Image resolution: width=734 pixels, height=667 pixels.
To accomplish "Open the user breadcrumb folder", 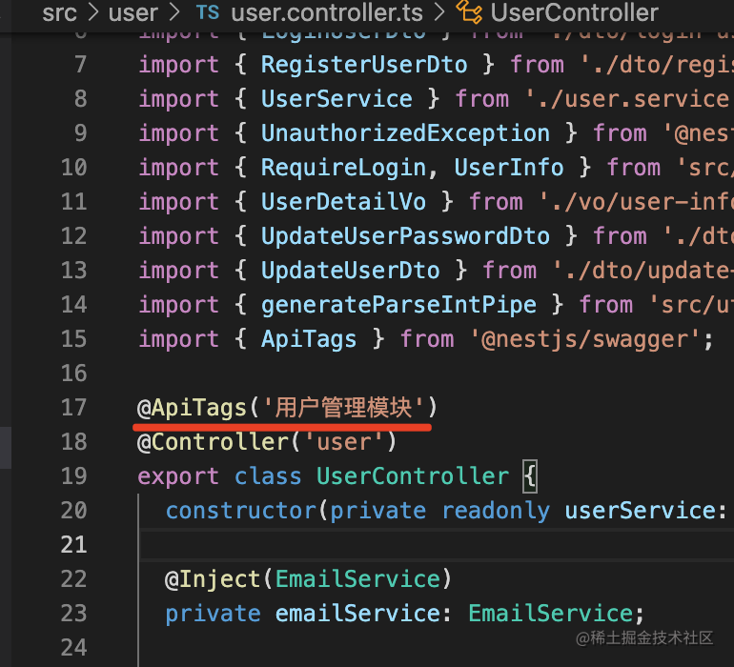I will (x=133, y=12).
